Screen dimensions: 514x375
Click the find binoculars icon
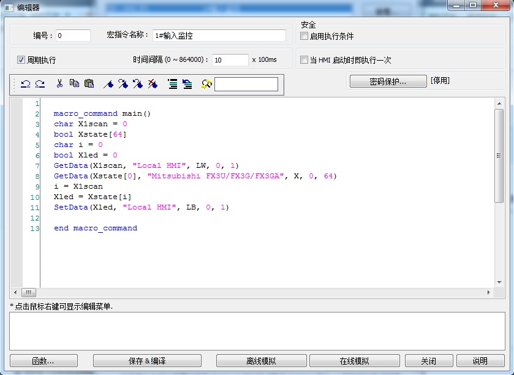click(x=206, y=84)
